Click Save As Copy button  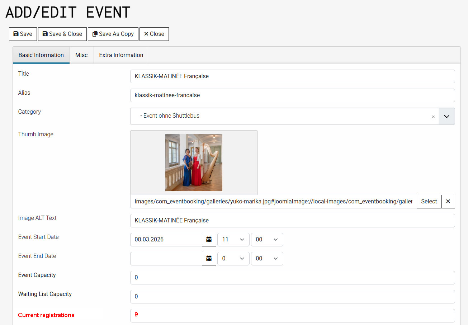click(x=113, y=34)
